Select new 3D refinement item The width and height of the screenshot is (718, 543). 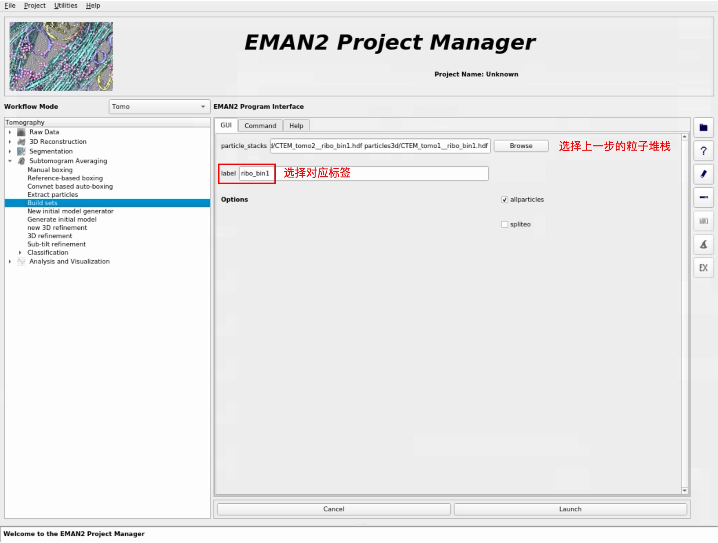point(57,228)
